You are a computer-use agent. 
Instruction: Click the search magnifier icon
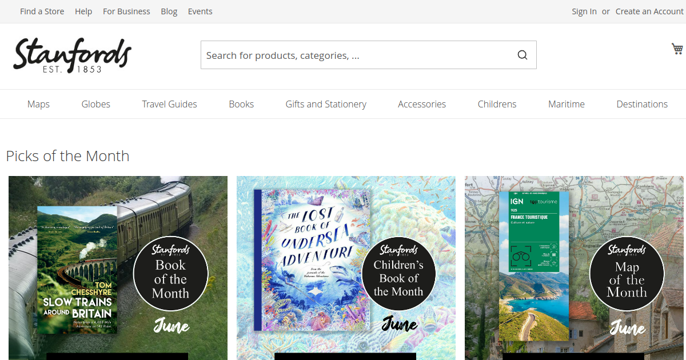tap(522, 55)
